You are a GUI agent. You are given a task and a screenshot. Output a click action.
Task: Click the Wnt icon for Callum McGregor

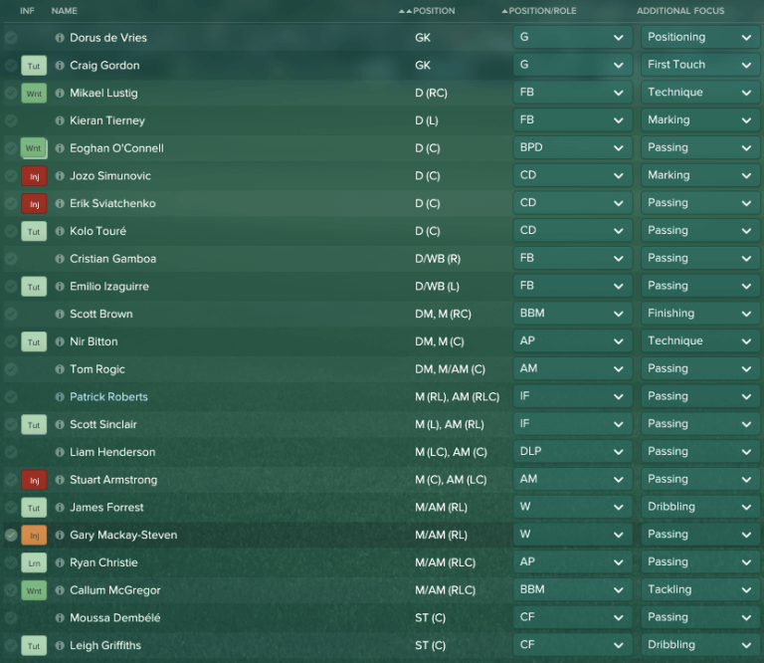(x=34, y=590)
